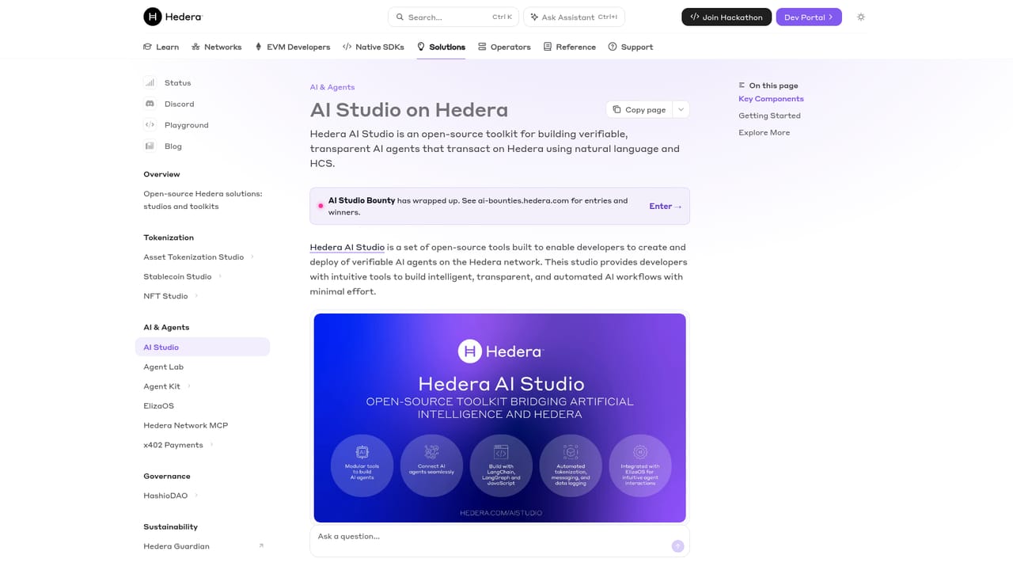Select AI Studio in the sidebar
Image resolution: width=1013 pixels, height=570 pixels.
pyautogui.click(x=203, y=347)
